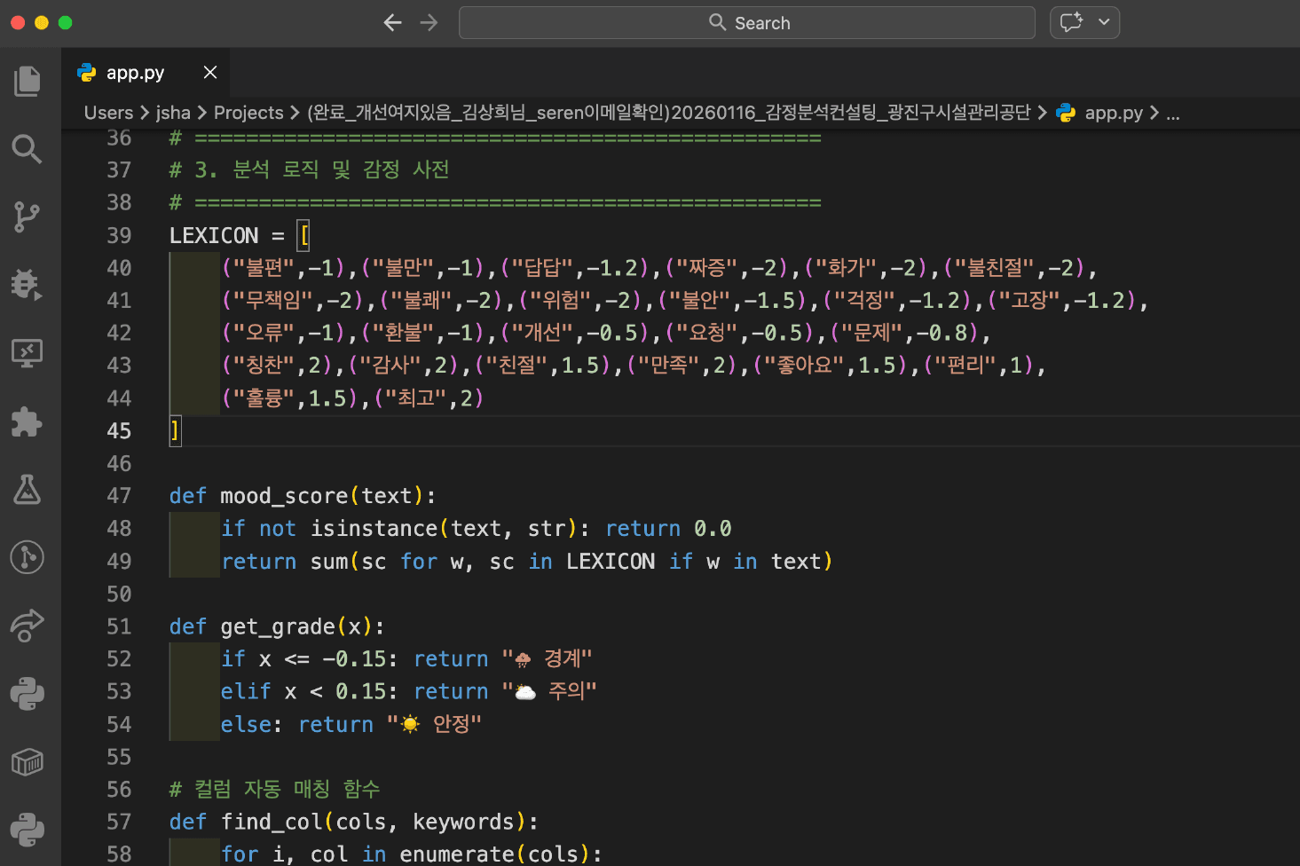The height and width of the screenshot is (866, 1300).
Task: Click isinstance on line 48
Action: coord(374,529)
